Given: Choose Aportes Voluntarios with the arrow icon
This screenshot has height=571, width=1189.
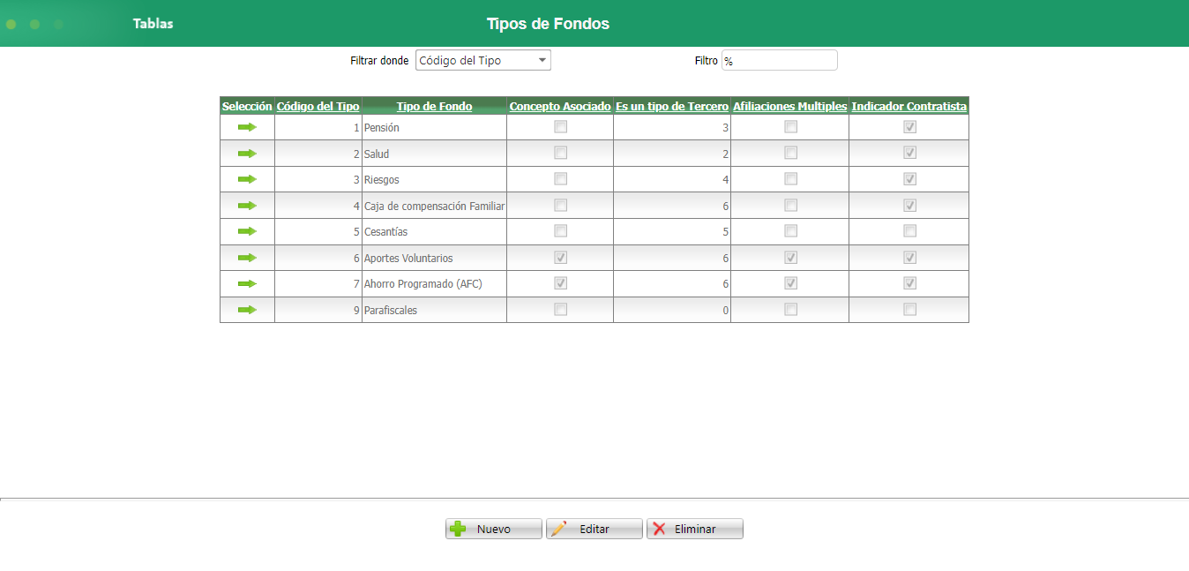Looking at the screenshot, I should (246, 257).
